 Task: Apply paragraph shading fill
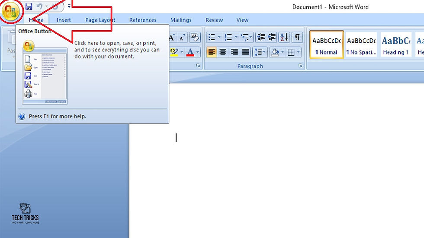click(275, 52)
